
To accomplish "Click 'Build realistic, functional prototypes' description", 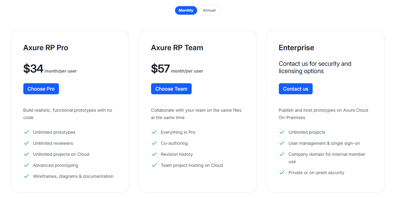I will point(68,114).
